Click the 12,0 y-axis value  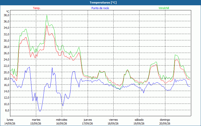tap(7, 98)
